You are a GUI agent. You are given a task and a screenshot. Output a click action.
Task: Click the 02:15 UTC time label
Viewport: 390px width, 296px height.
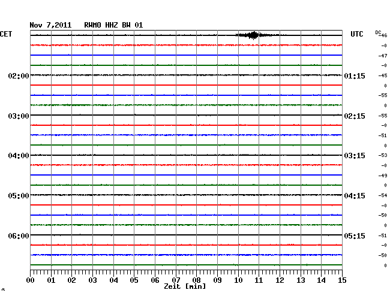point(355,116)
